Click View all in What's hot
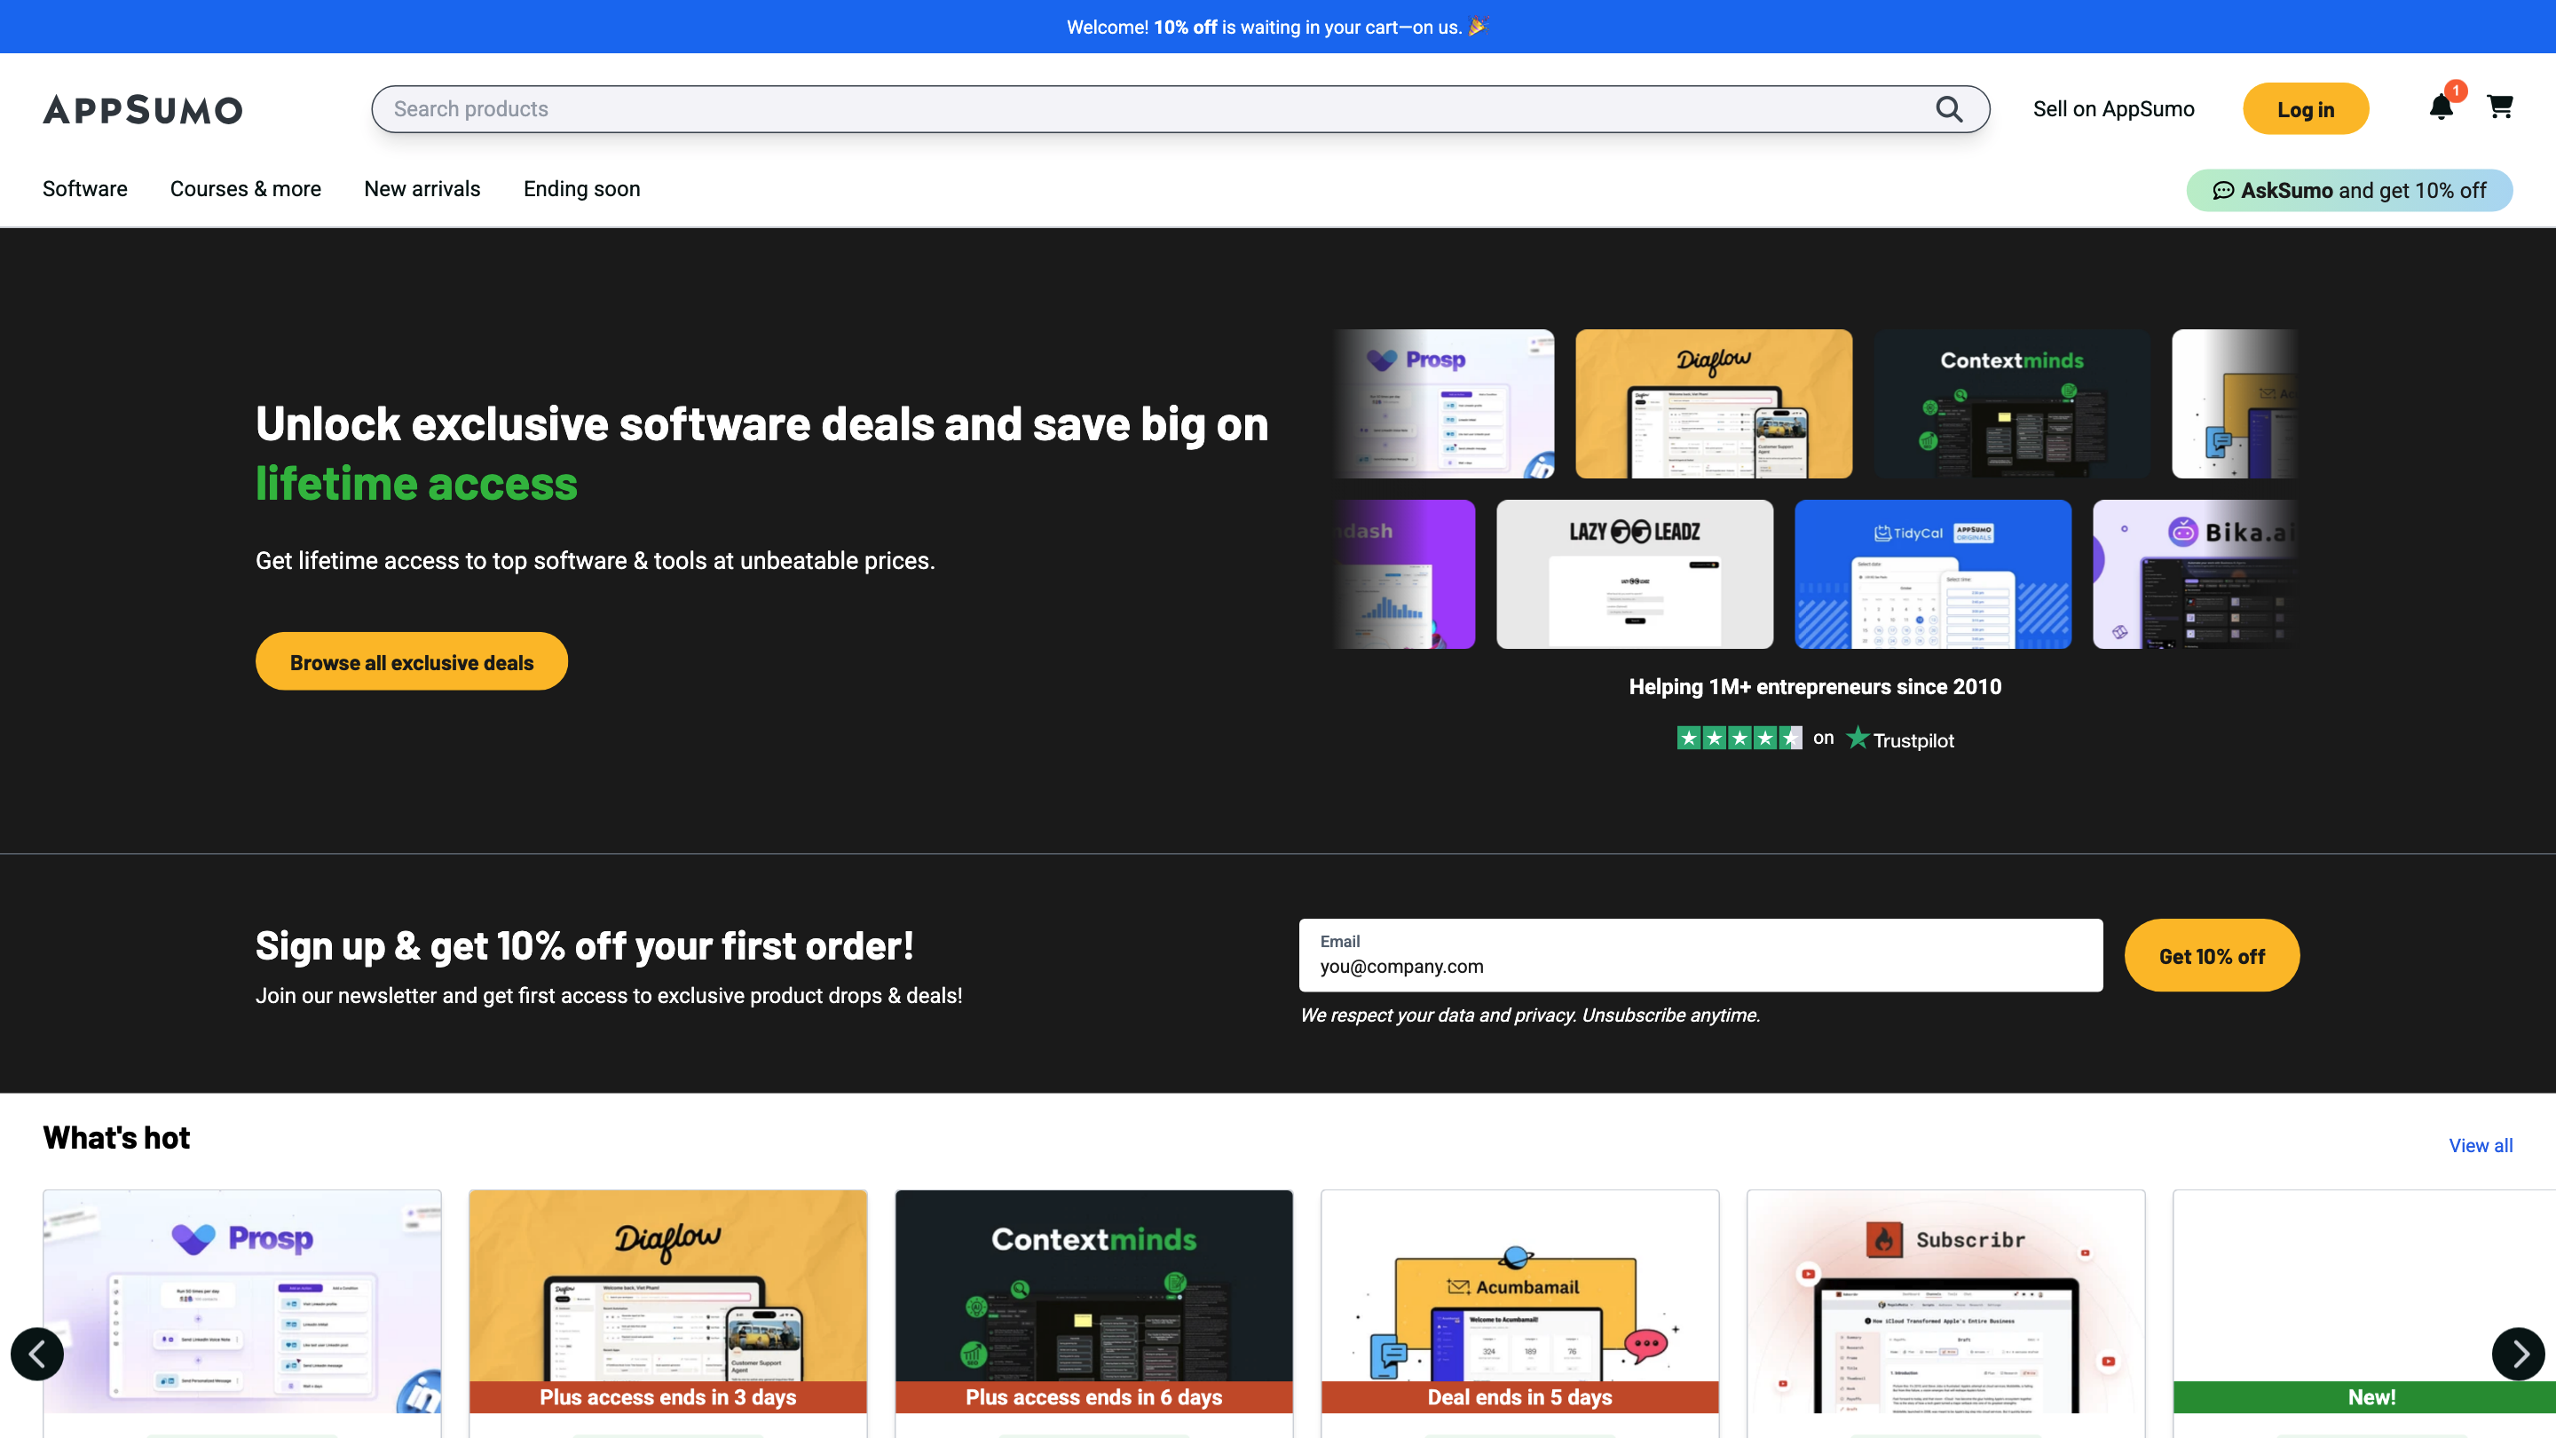 2480,1145
